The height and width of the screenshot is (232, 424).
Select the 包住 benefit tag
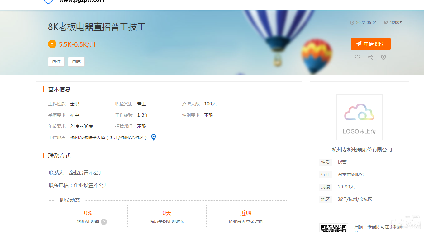pos(56,62)
